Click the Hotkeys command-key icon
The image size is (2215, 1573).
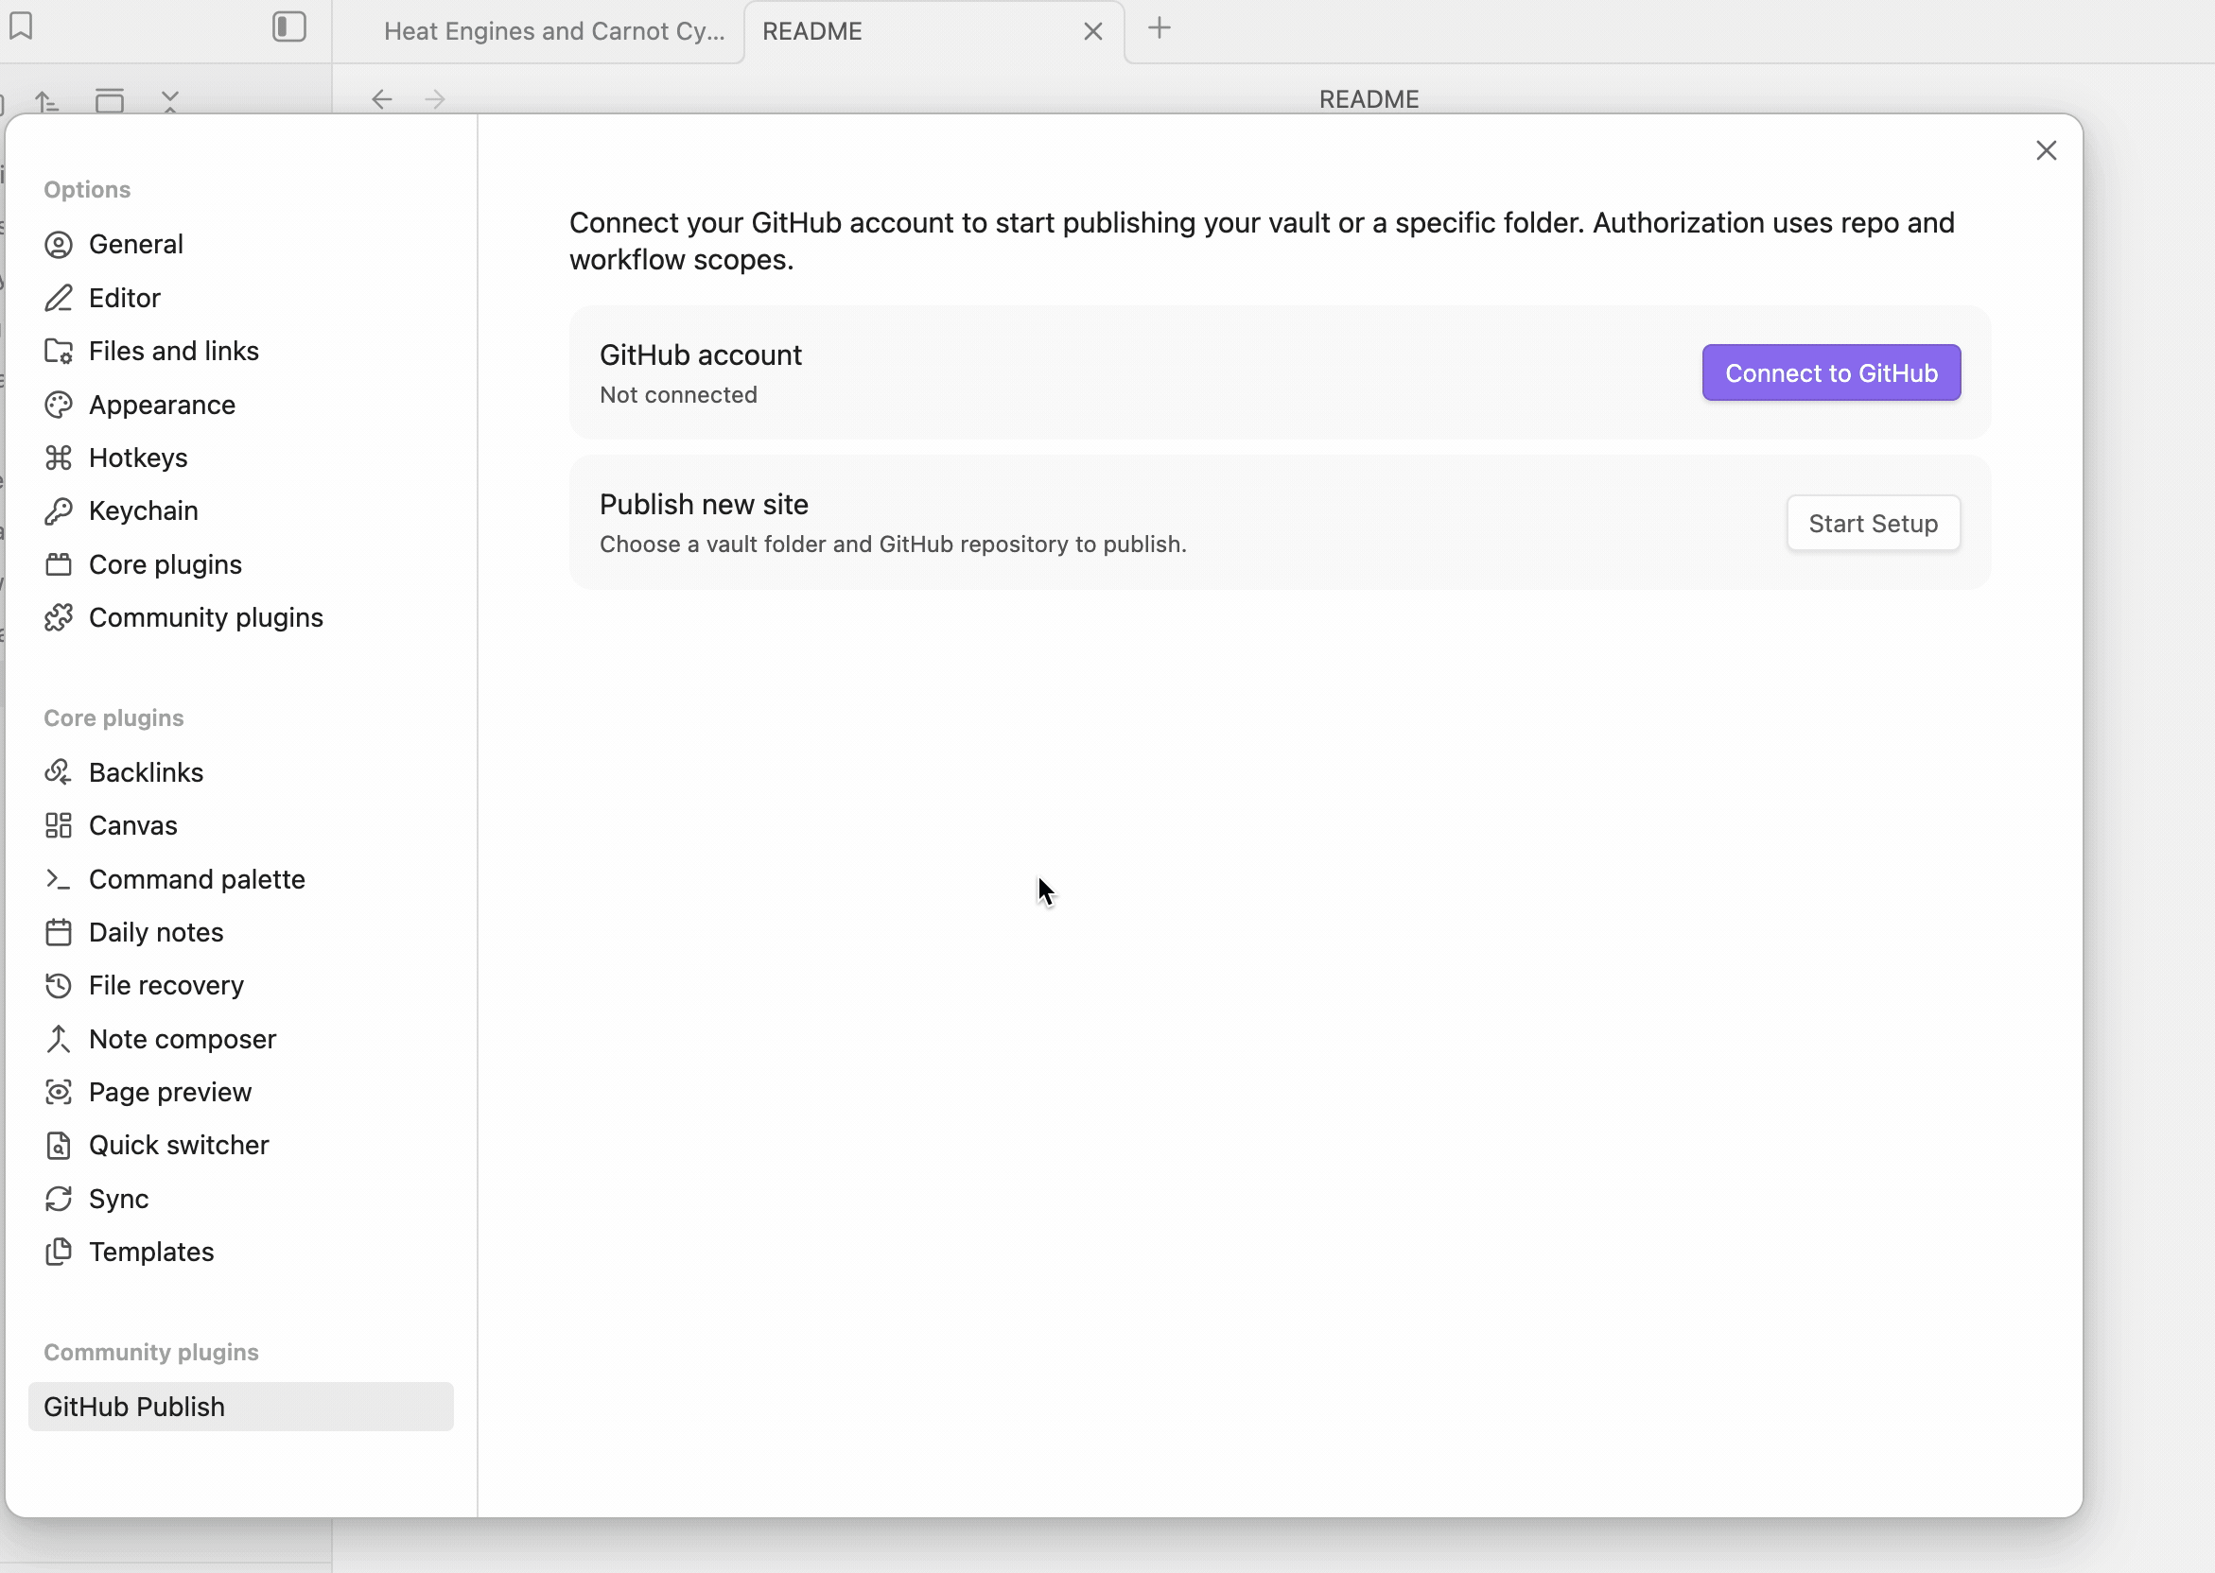(x=58, y=458)
